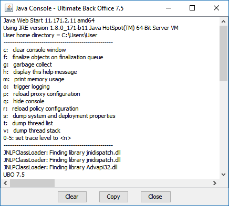Click empty horizontal scrollbar track right of thumb
229x206 pixels.
(132, 183)
